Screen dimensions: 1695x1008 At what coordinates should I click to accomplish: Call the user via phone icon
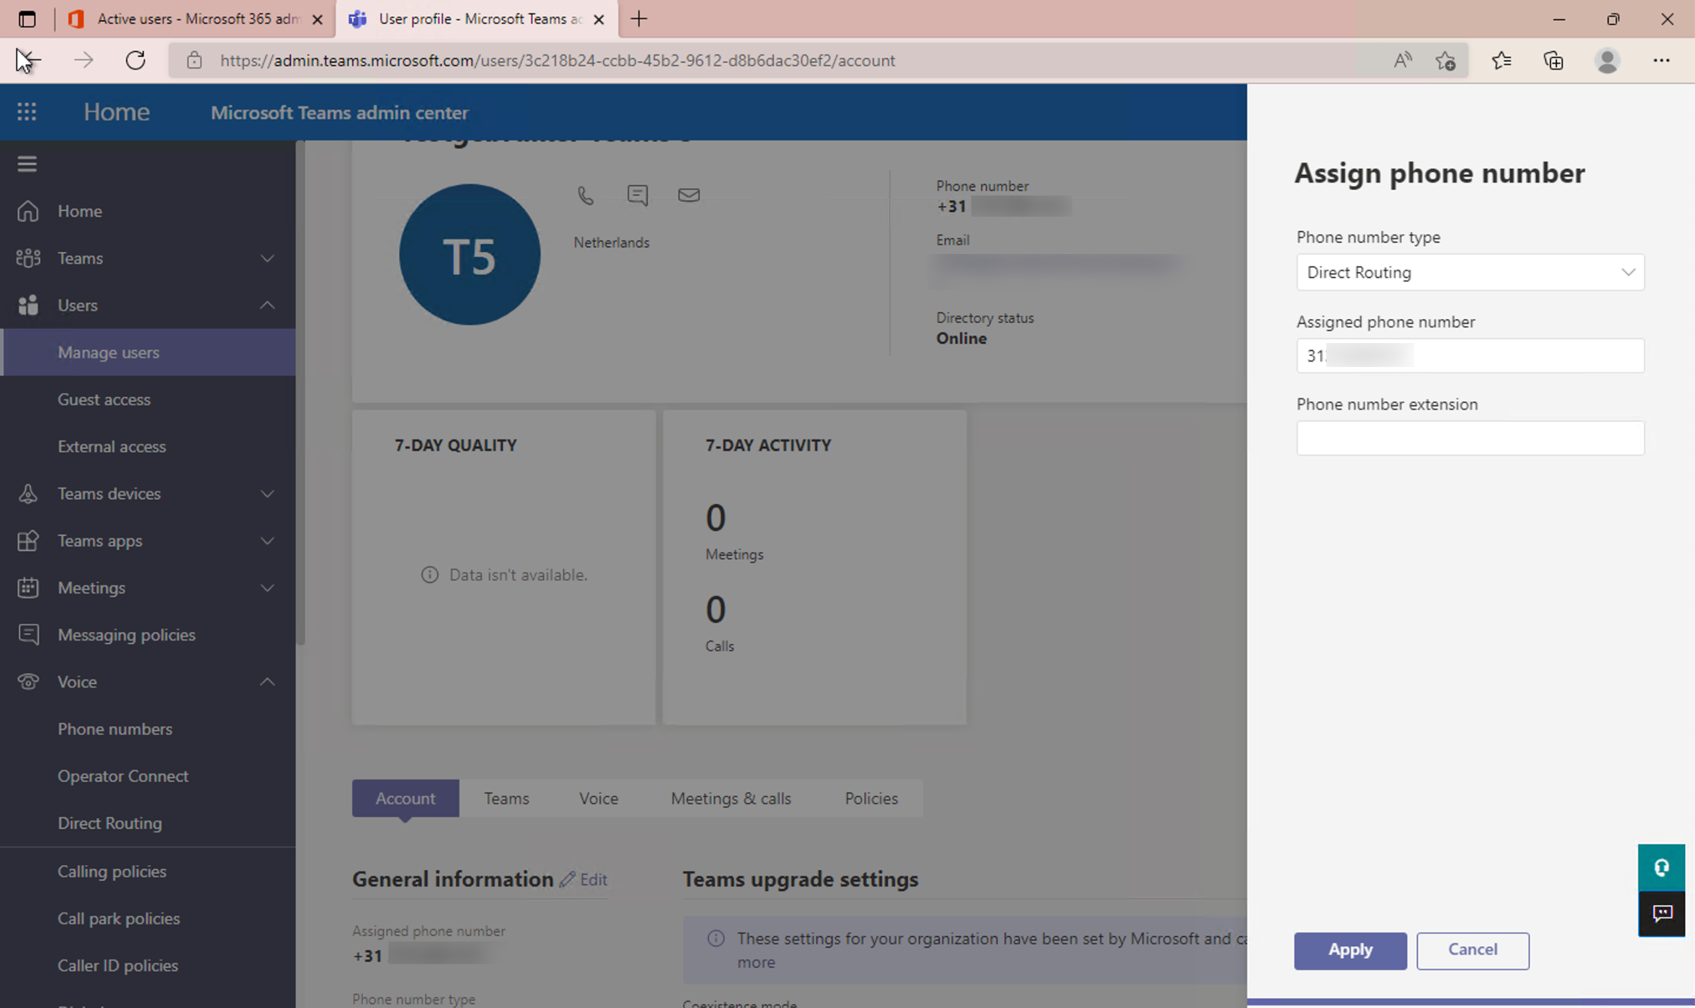click(x=585, y=195)
